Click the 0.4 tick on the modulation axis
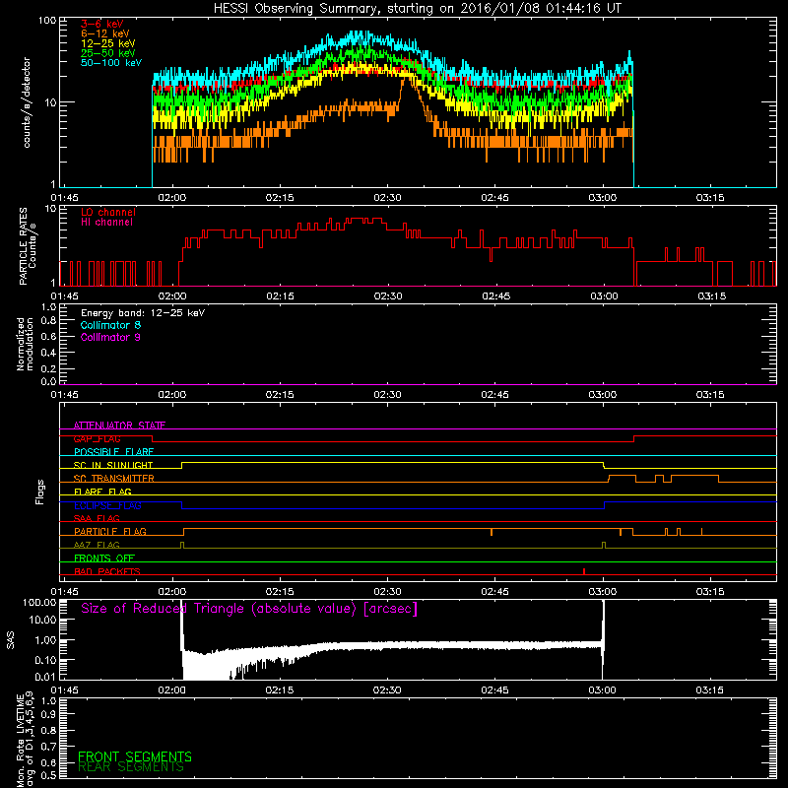 pos(48,353)
